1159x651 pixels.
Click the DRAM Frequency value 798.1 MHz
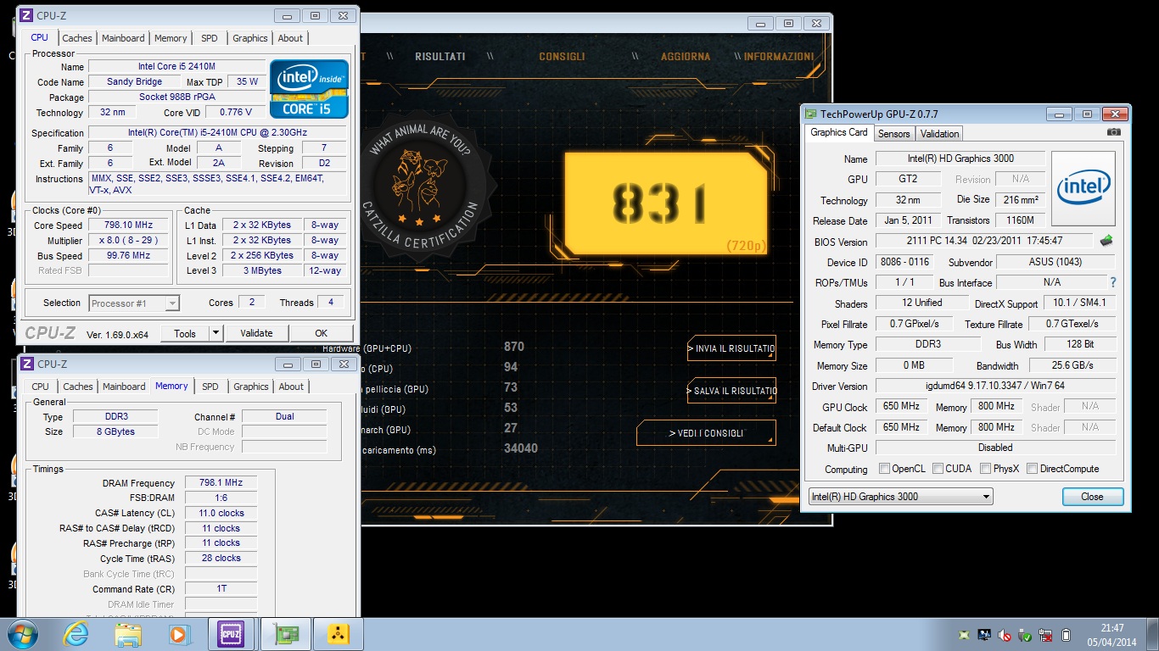tap(221, 483)
